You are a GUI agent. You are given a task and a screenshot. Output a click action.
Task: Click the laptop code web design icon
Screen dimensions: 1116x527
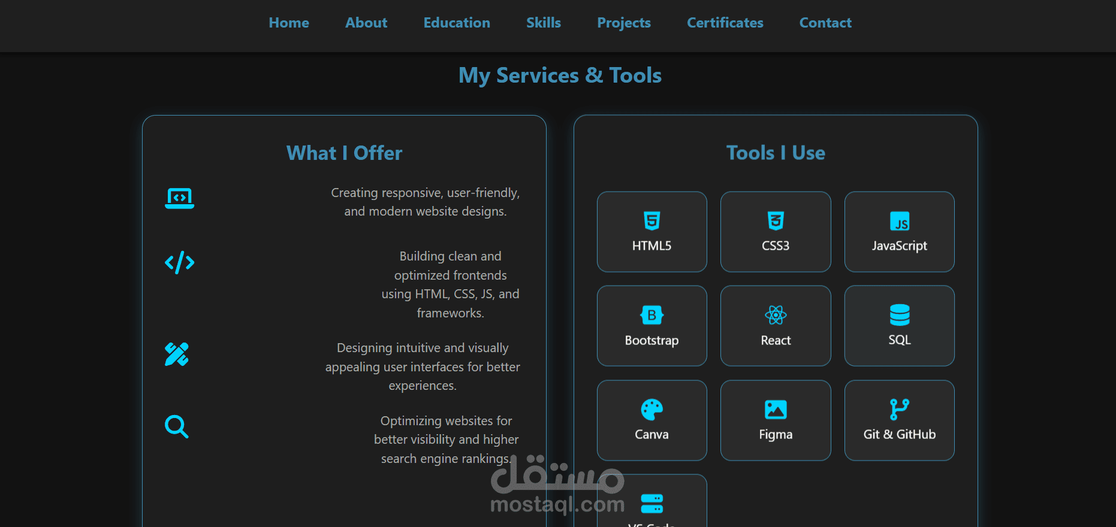180,198
